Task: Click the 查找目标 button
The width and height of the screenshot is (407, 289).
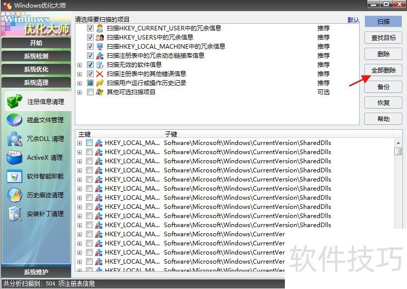Action: coord(383,38)
